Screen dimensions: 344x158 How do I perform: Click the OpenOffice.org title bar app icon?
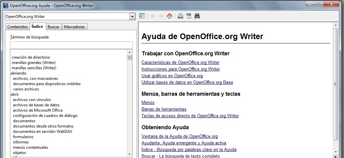point(6,5)
